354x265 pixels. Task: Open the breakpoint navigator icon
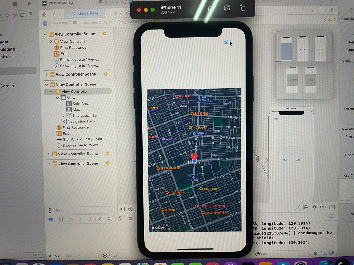point(22,15)
